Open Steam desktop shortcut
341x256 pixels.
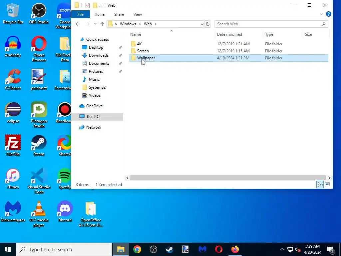tap(39, 146)
